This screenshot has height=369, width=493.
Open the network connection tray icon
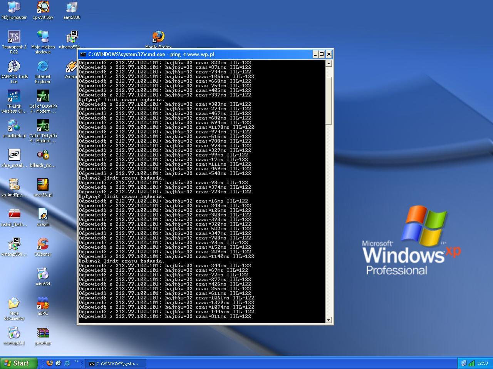click(x=464, y=364)
